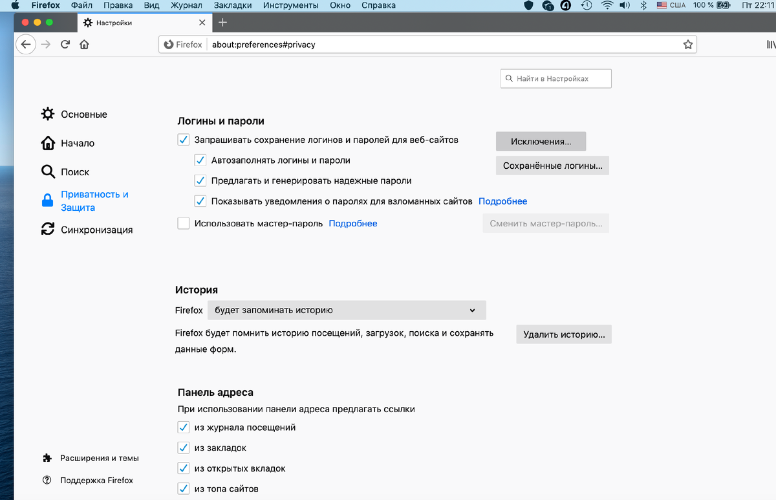776x500 pixels.
Task: Click the Firefox identity icon in address bar
Action: 184,45
